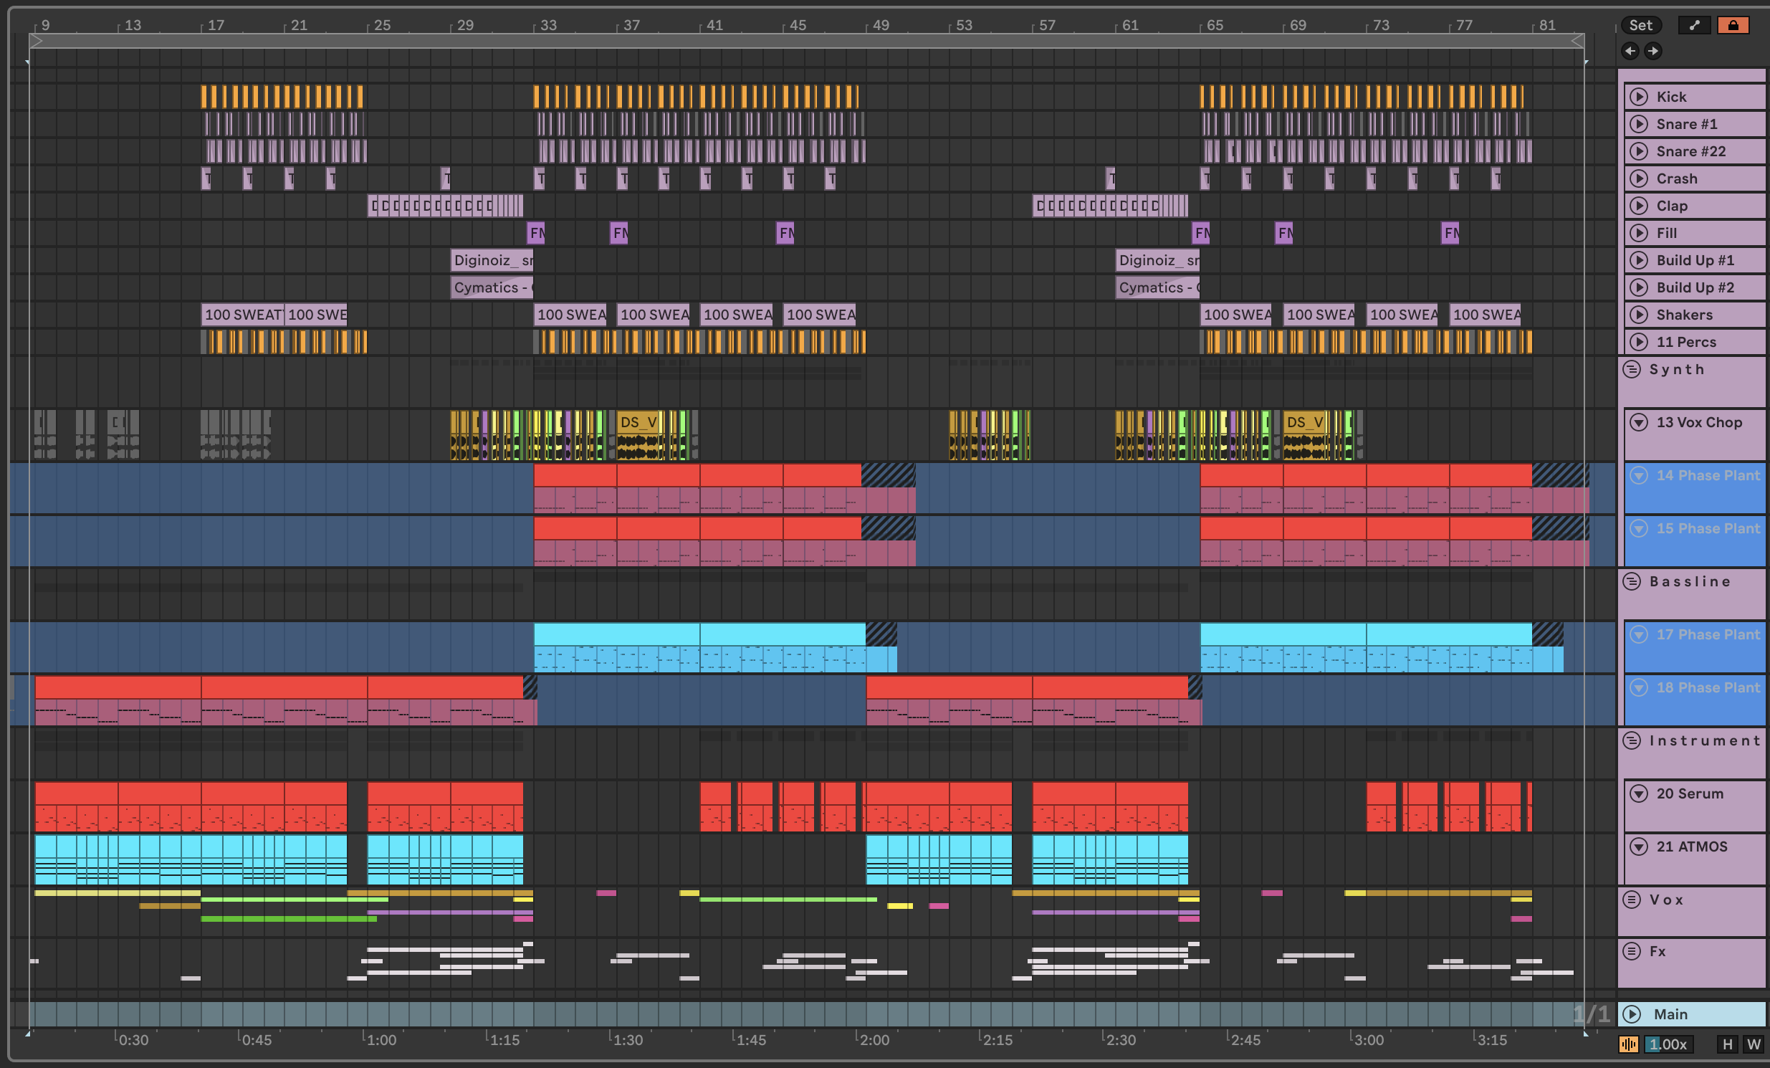Toggle the orange Lock Envelopes button
The height and width of the screenshot is (1068, 1770).
point(1733,25)
